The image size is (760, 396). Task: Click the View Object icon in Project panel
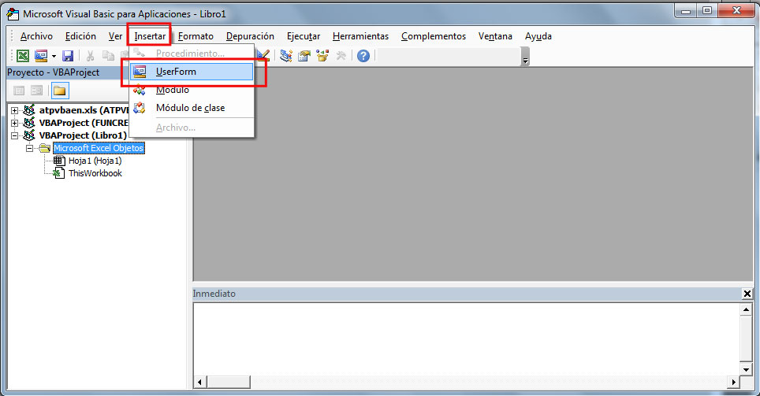point(37,91)
